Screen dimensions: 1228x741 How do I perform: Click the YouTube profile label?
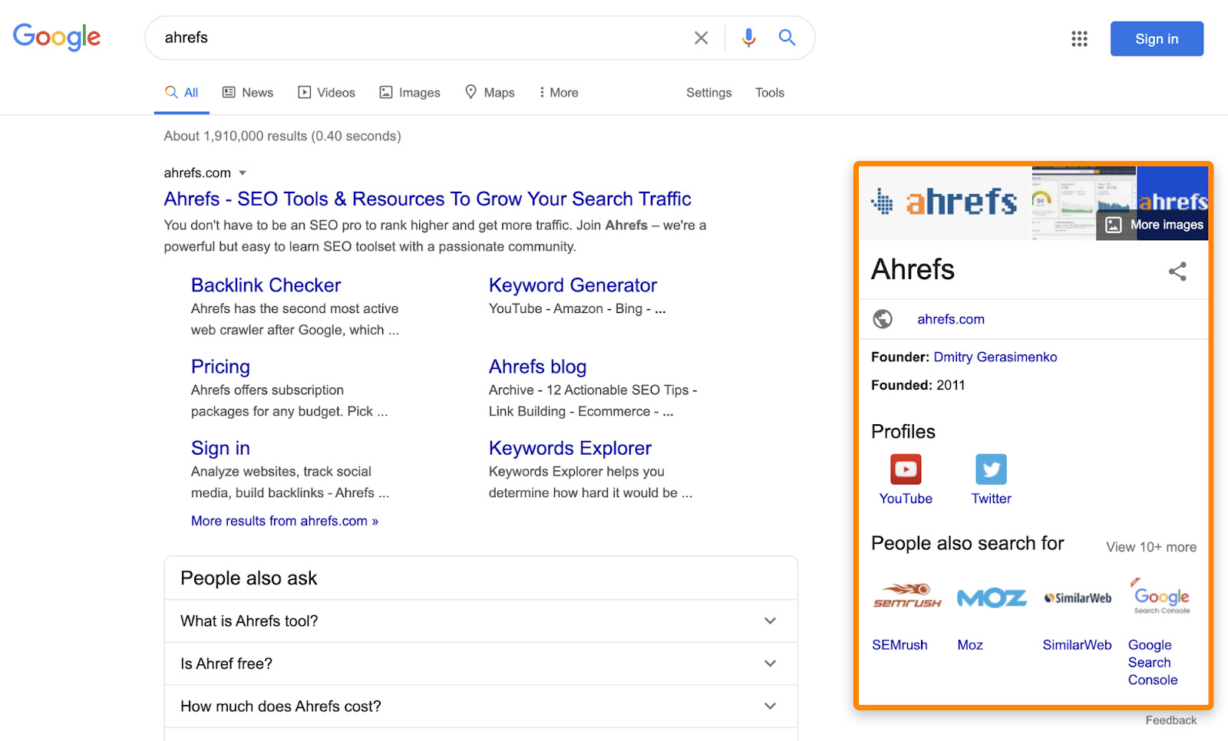point(906,499)
